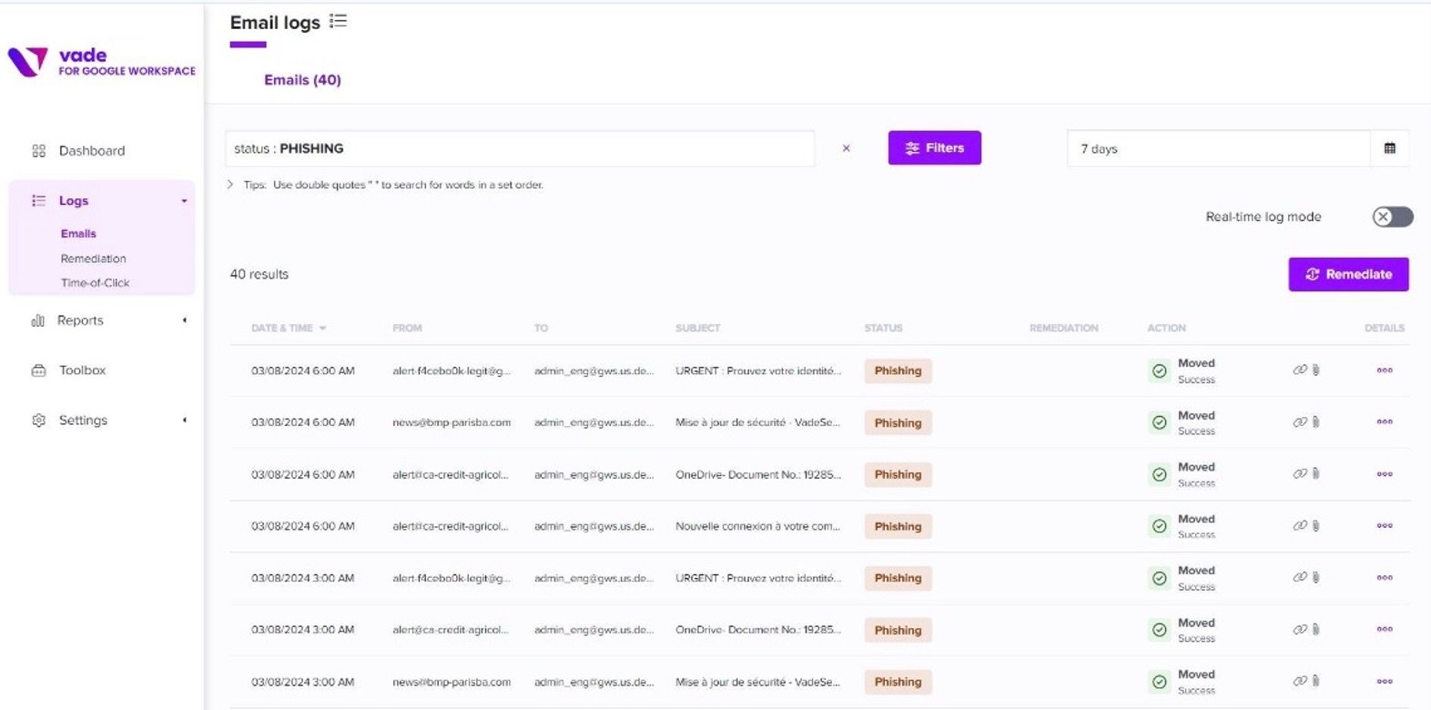Click the REMEDIATION column header
Viewport: 1431px width, 710px height.
(1064, 329)
